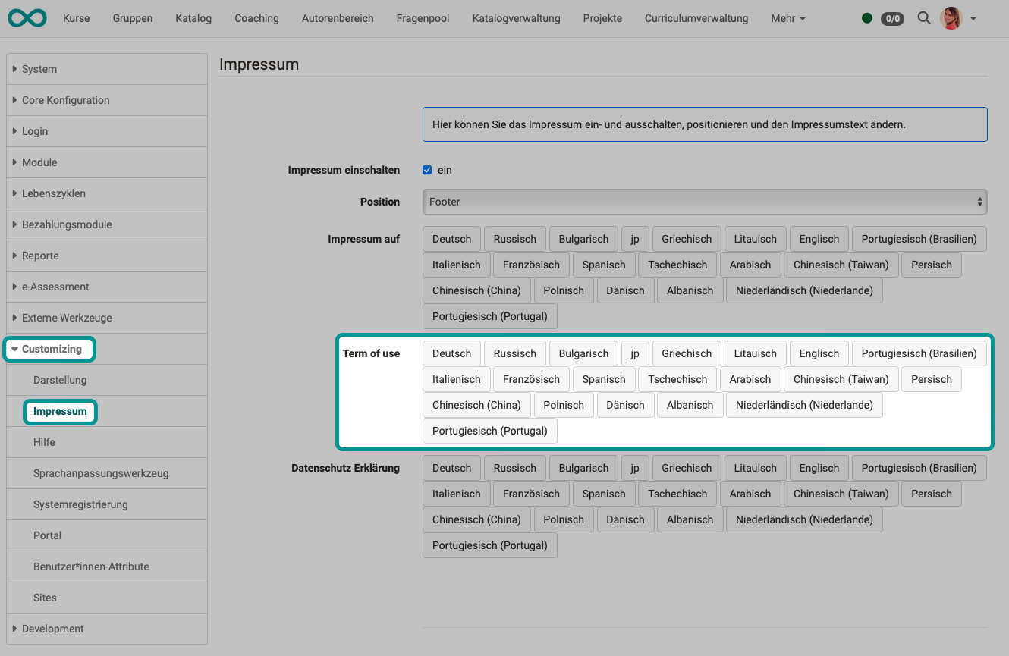Open the "Mehr" dropdown menu
The height and width of the screenshot is (656, 1009).
[787, 17]
